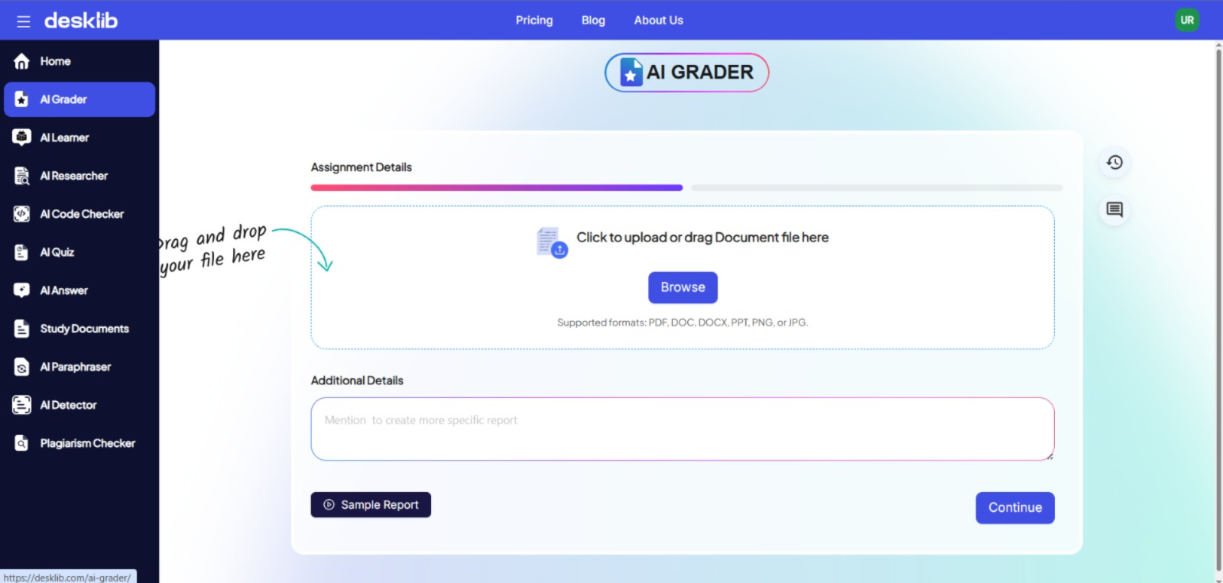This screenshot has width=1223, height=583.
Task: Open the hamburger menu icon
Action: [x=24, y=21]
